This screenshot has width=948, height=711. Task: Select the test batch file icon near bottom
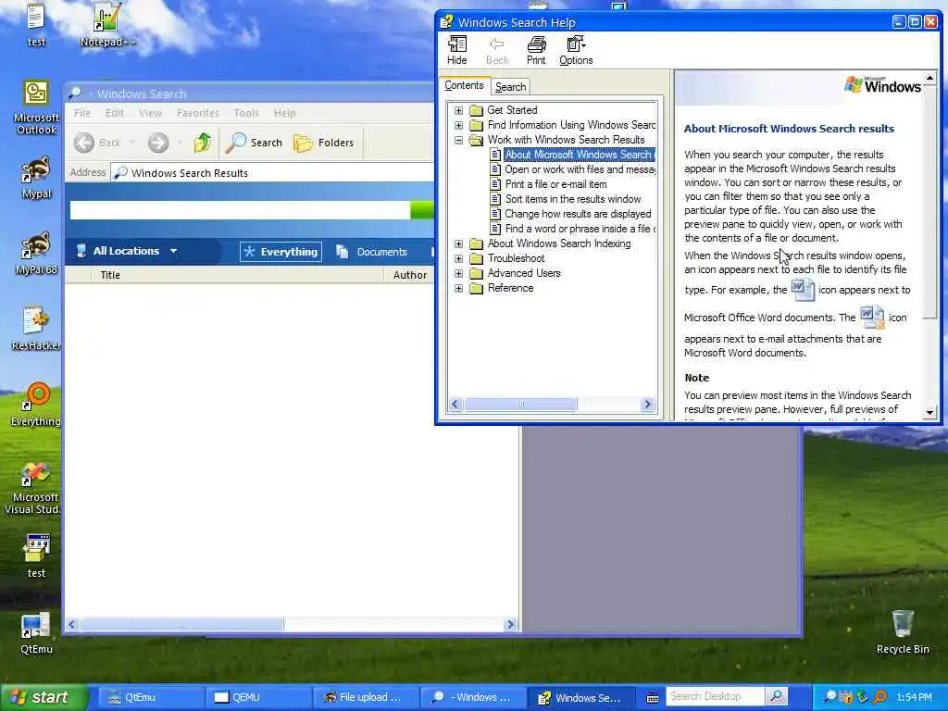36,556
